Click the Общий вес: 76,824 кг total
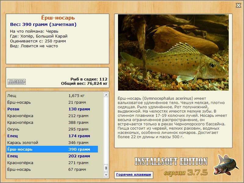 click(x=84, y=84)
